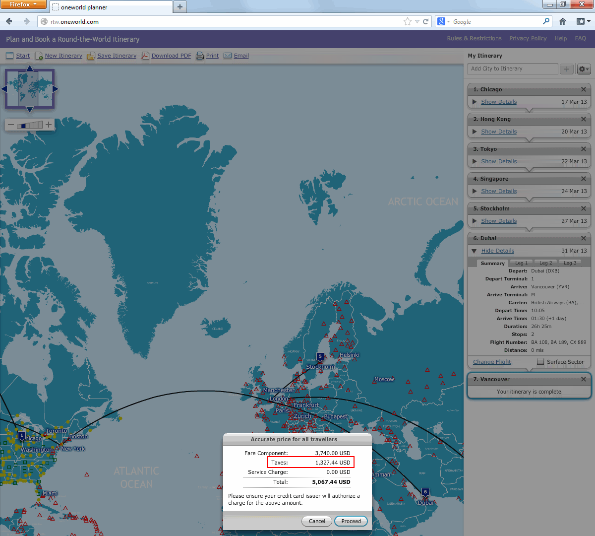Click Change Flight link

coord(492,362)
